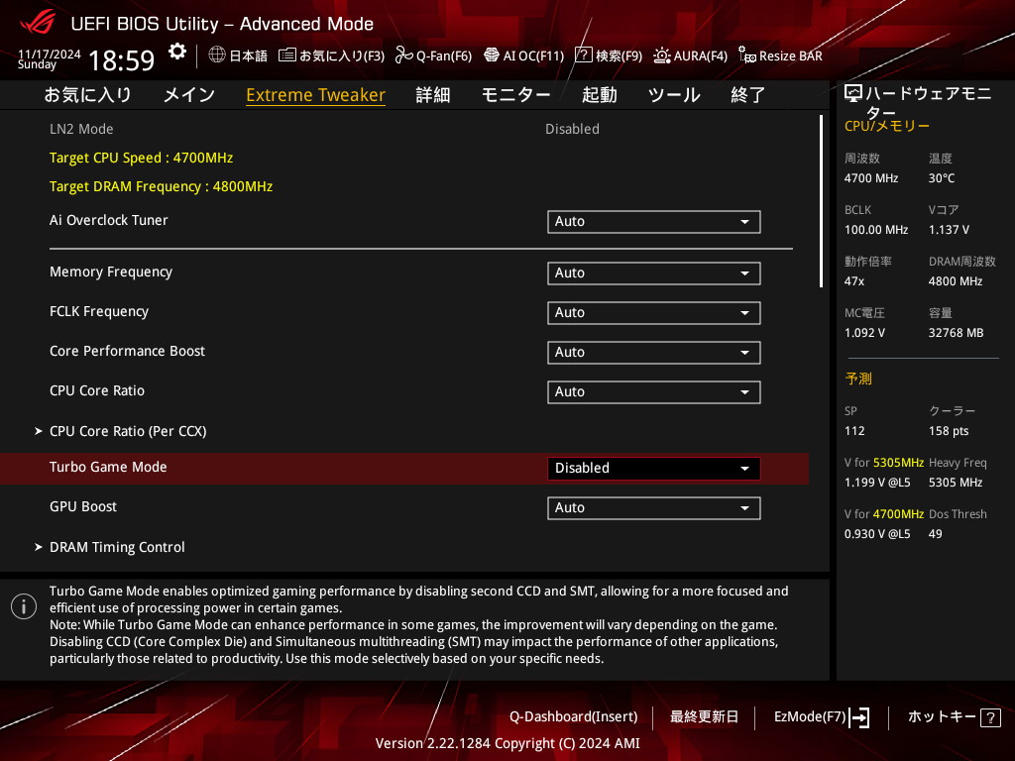Open Q-Dashboard(Insert)
The height and width of the screenshot is (761, 1015).
[574, 717]
